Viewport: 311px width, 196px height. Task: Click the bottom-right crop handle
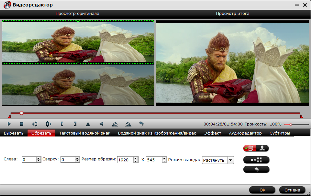154,63
